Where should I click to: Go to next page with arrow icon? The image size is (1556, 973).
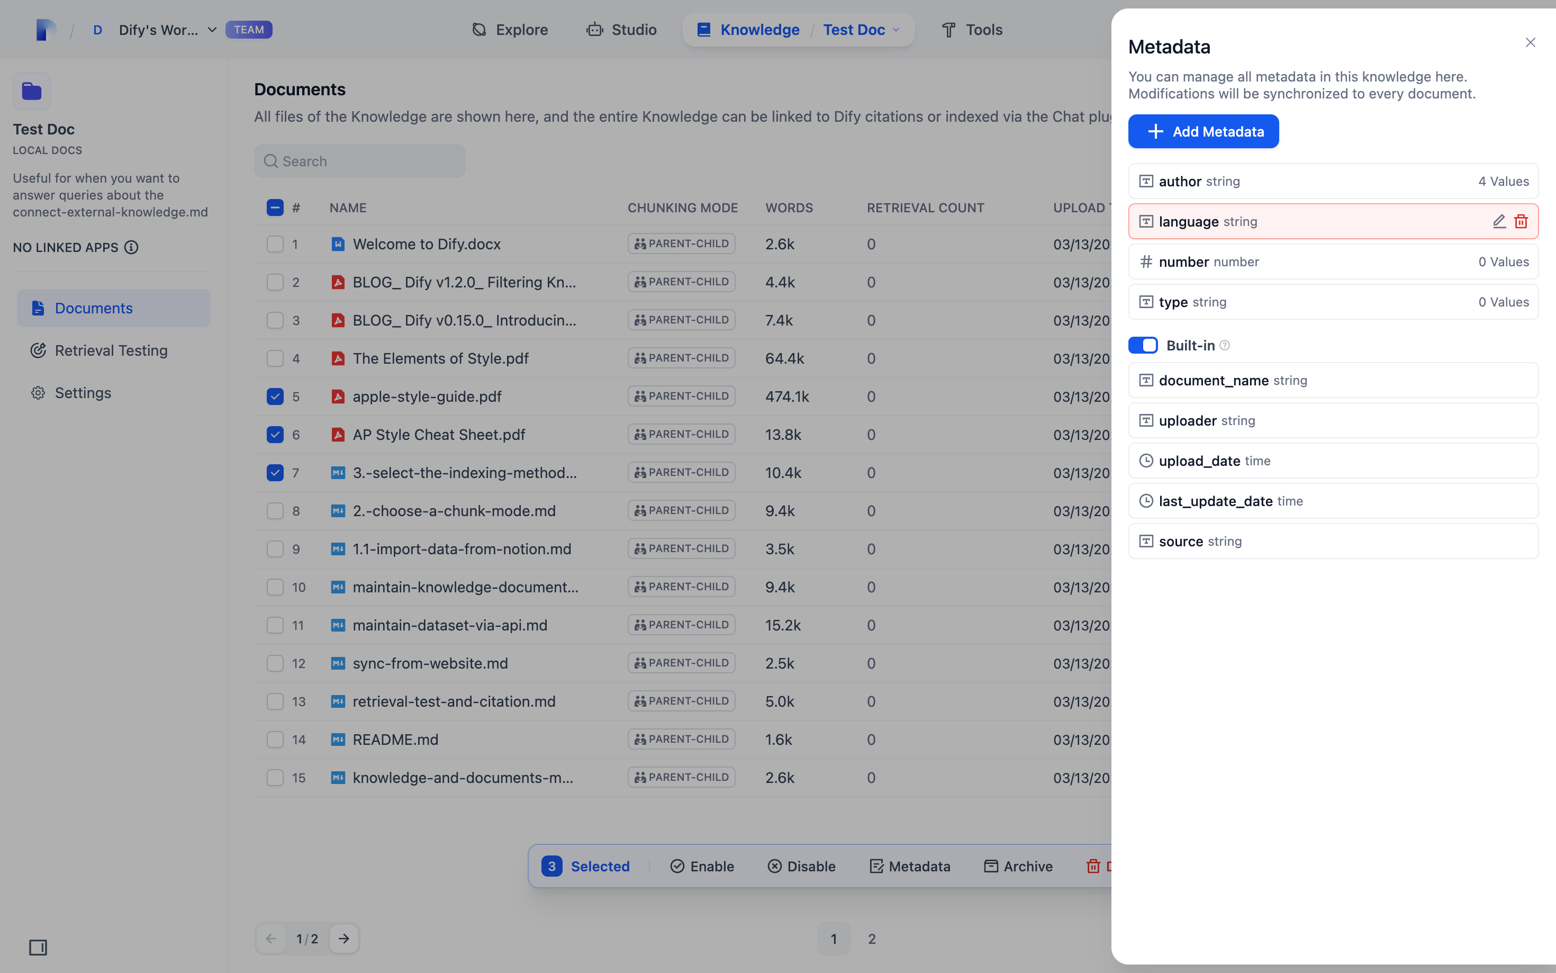click(344, 938)
